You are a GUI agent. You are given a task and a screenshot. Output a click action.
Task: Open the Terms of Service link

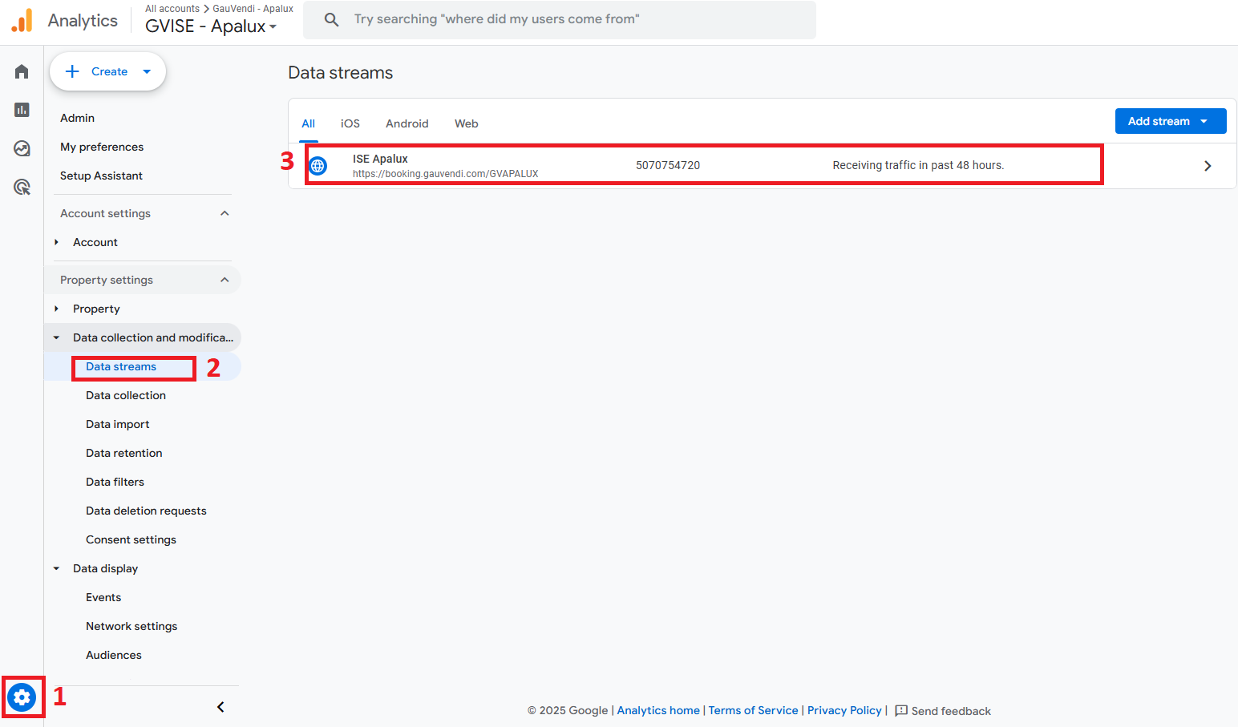(753, 711)
